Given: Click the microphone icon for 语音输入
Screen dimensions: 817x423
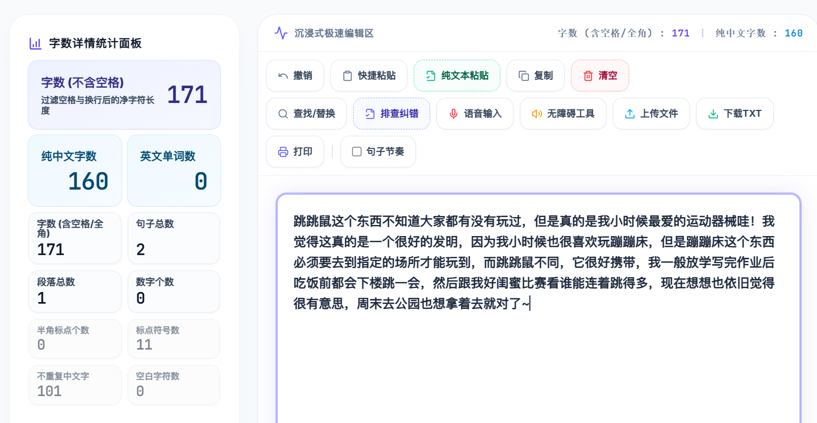Looking at the screenshot, I should [x=453, y=114].
